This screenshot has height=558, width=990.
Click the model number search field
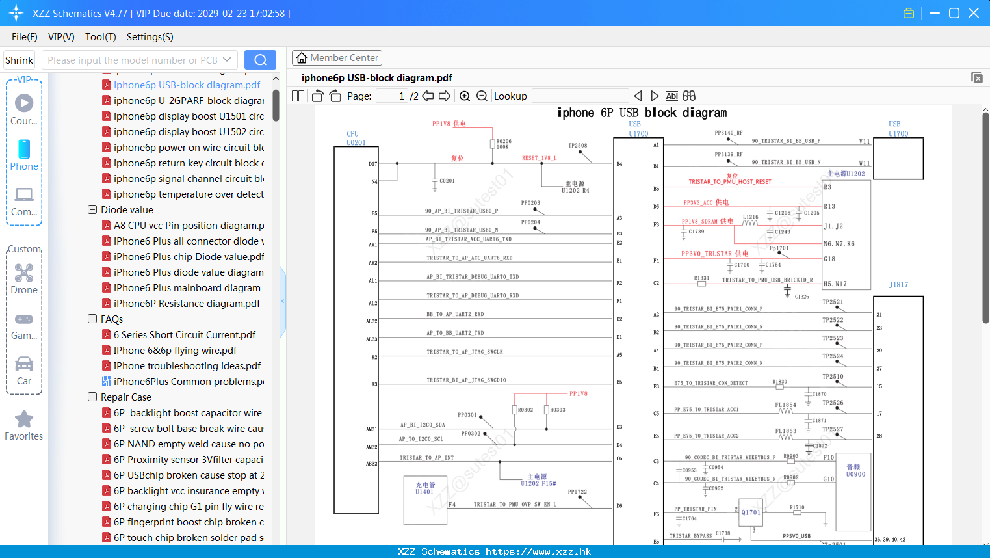click(140, 60)
